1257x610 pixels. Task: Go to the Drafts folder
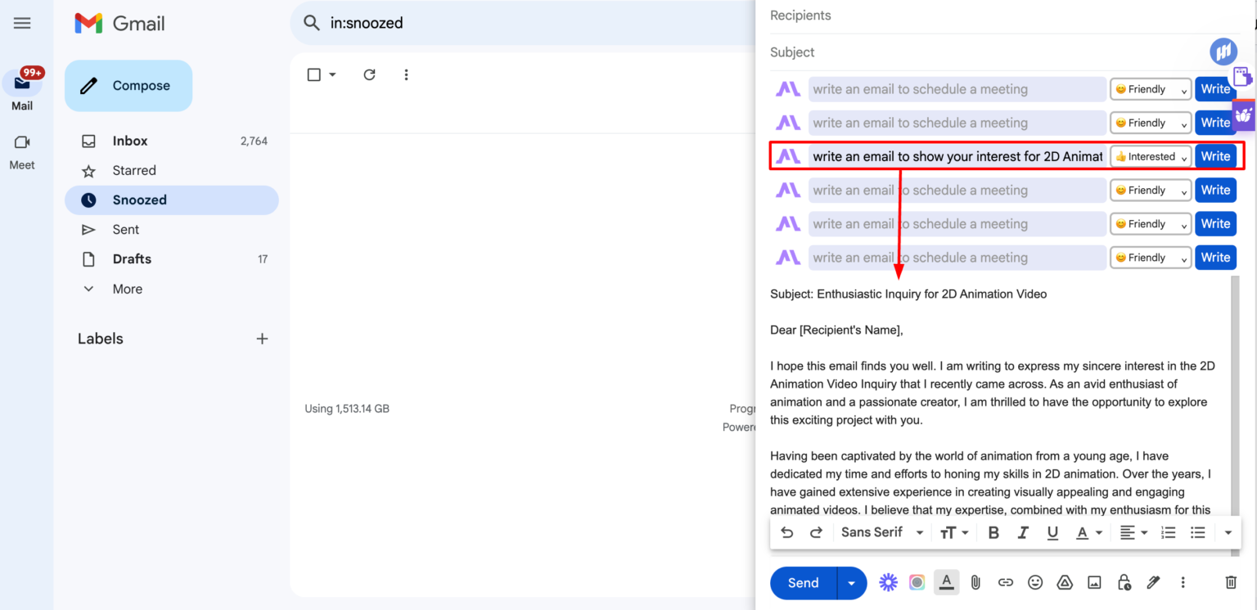click(x=132, y=258)
